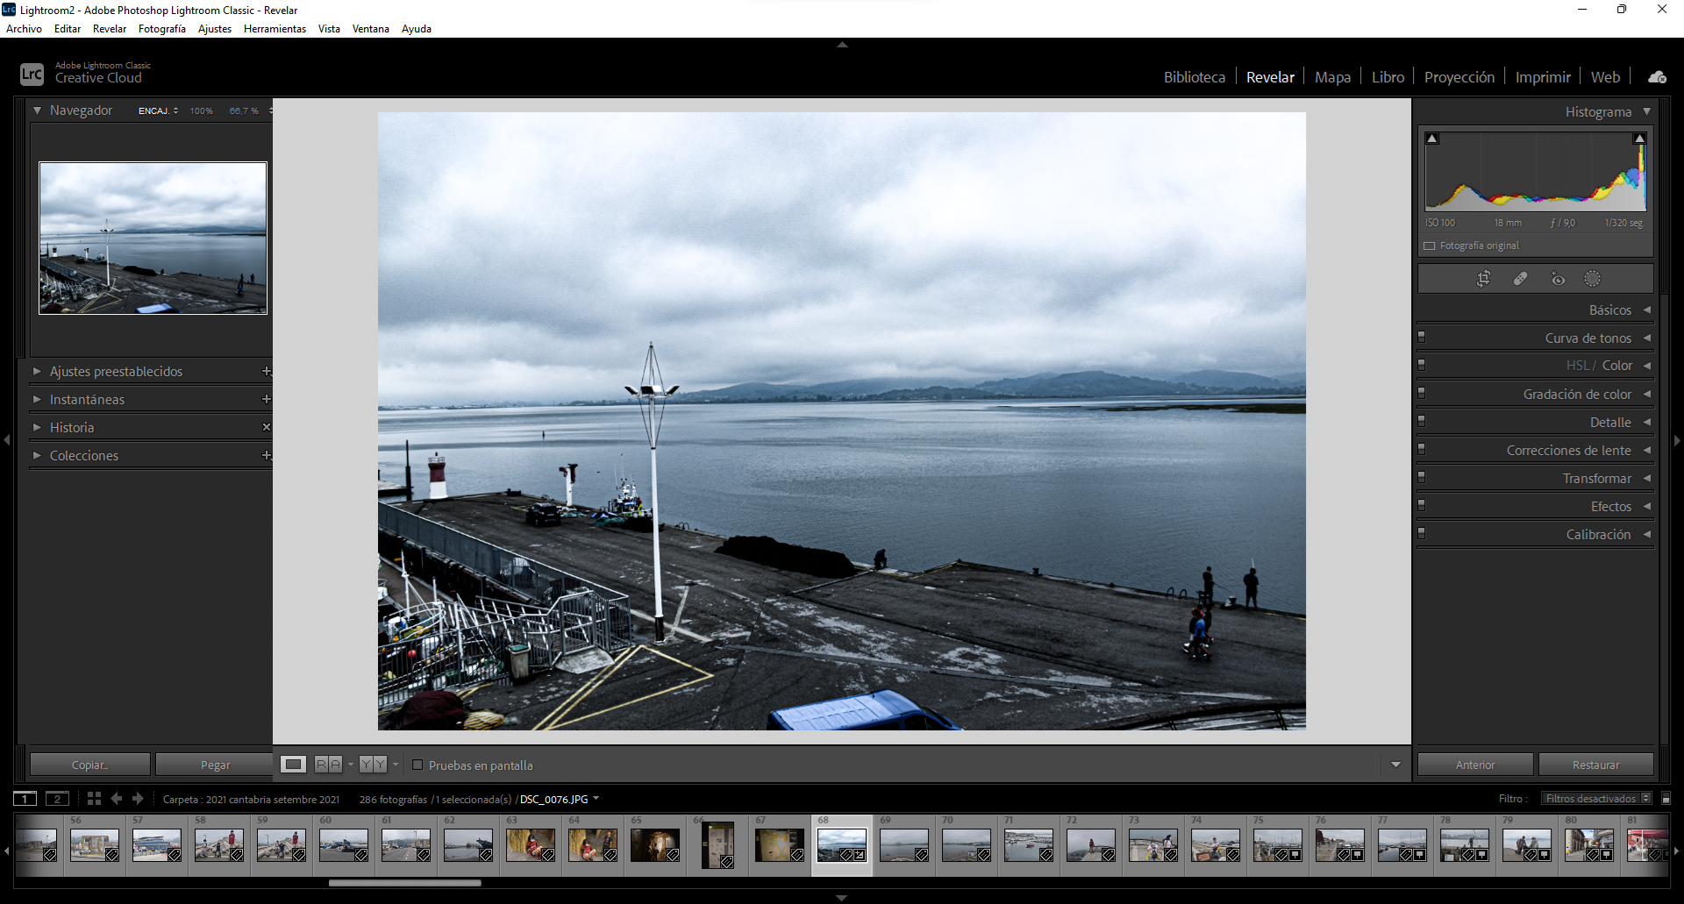Open the Filtros desactivados dropdown
The height and width of the screenshot is (904, 1684).
pyautogui.click(x=1595, y=799)
